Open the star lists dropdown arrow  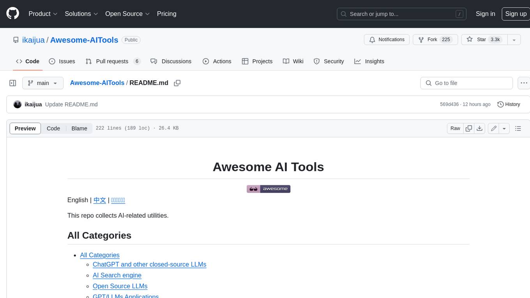click(x=514, y=40)
